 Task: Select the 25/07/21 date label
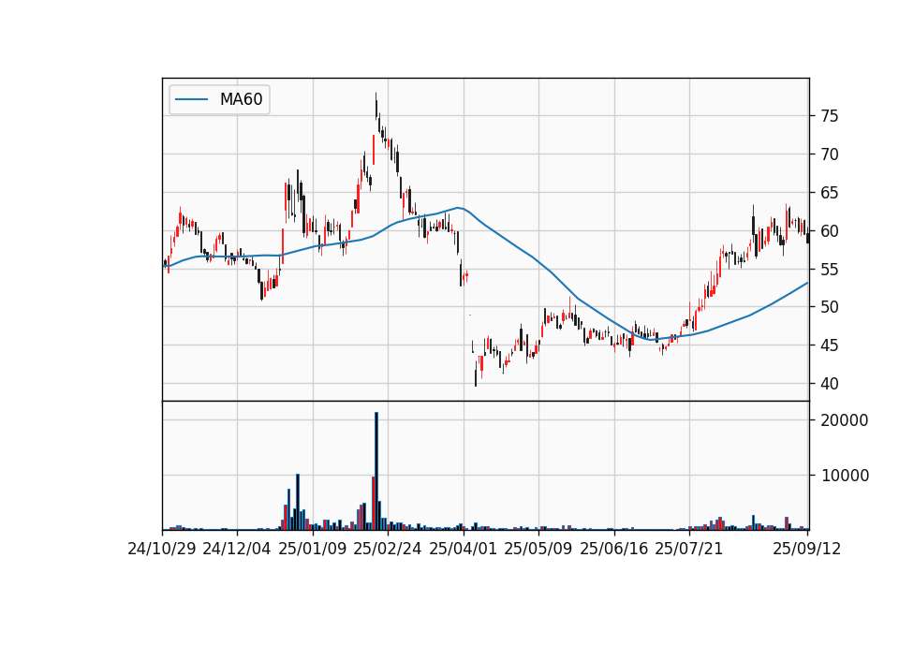coord(689,549)
